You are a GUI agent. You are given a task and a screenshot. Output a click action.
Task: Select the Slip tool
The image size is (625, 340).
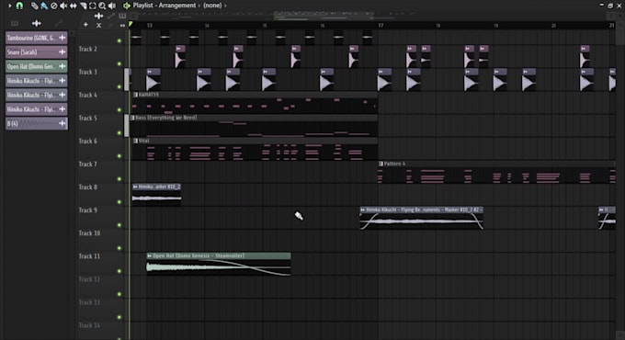74,6
